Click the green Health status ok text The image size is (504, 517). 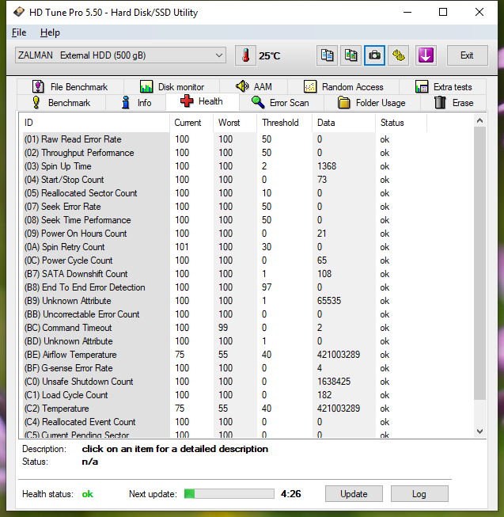point(87,494)
